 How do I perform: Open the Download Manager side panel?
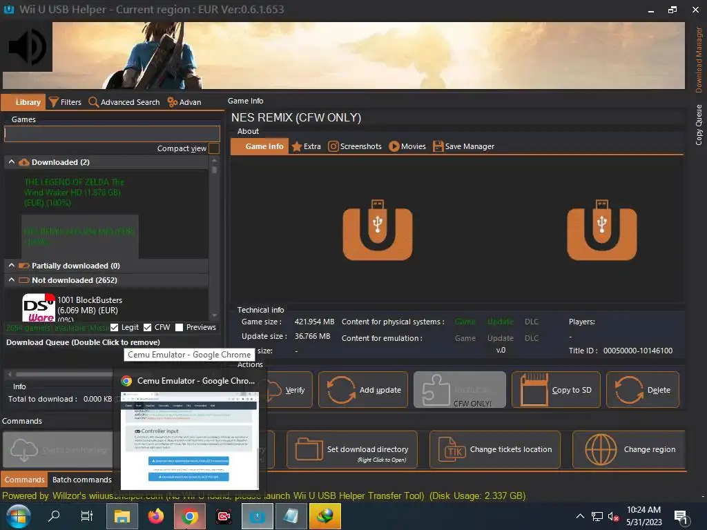click(x=699, y=59)
